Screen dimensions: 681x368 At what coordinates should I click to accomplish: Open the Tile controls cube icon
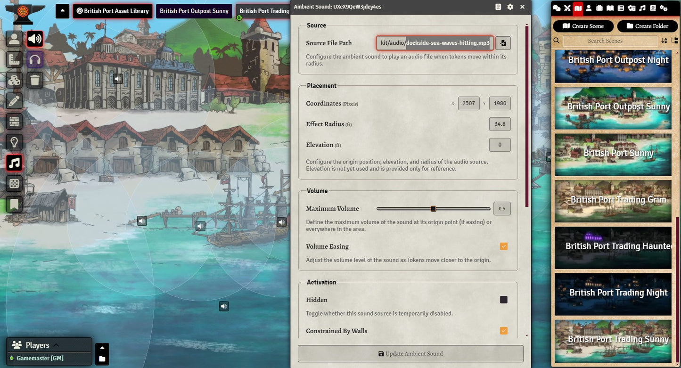tap(14, 80)
